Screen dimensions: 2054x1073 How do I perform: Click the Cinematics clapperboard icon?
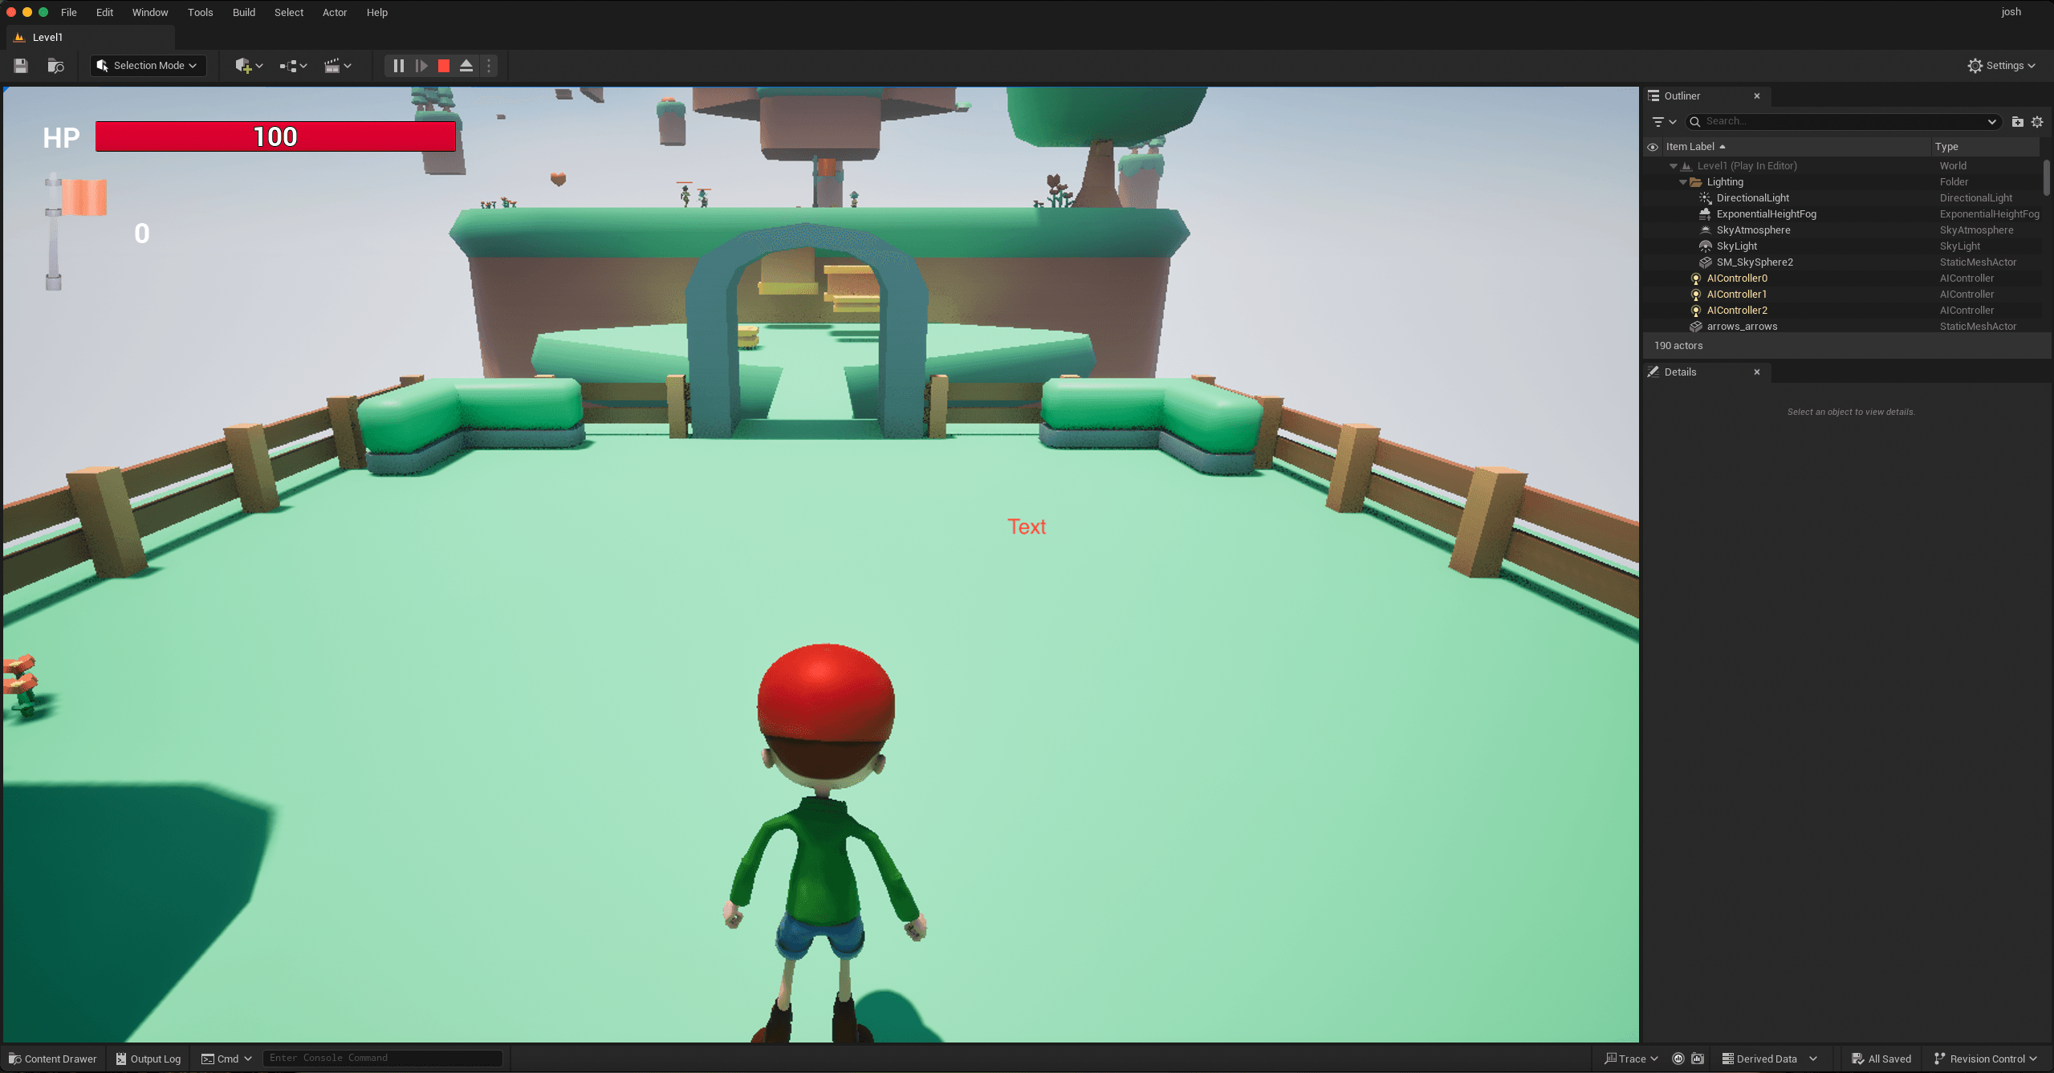click(335, 65)
